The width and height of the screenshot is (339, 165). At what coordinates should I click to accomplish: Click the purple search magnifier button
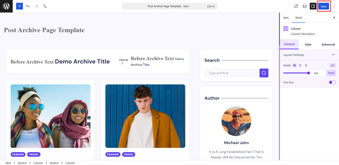click(x=264, y=73)
